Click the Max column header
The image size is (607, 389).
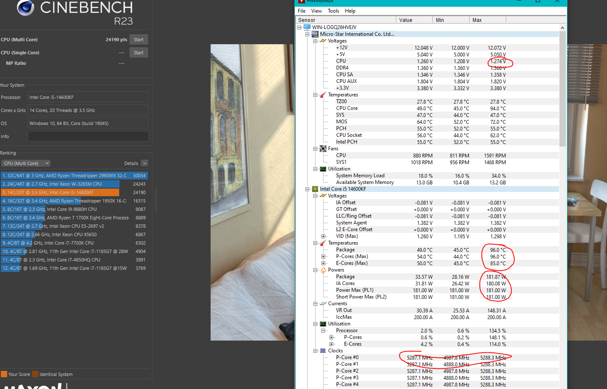(x=488, y=20)
